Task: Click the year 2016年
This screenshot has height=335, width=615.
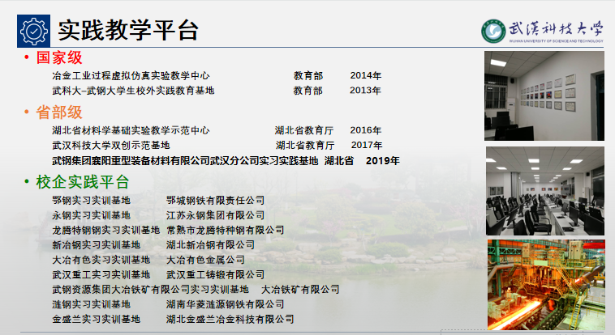Action: pyautogui.click(x=366, y=130)
